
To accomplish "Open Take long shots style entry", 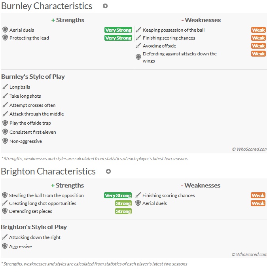I will [25, 96].
